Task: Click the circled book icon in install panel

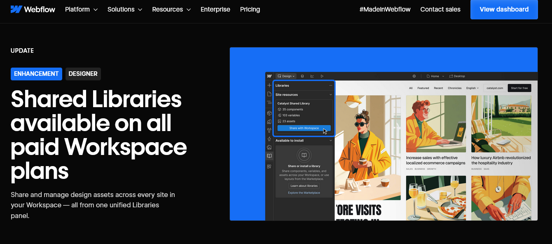Action: coord(304,155)
